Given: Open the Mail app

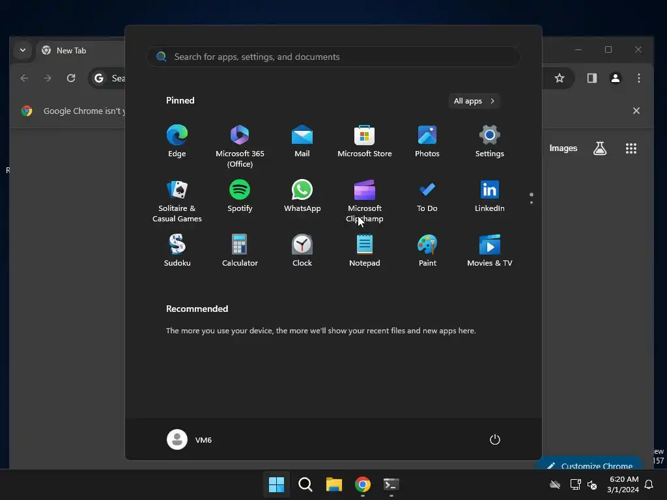Looking at the screenshot, I should pos(302,141).
